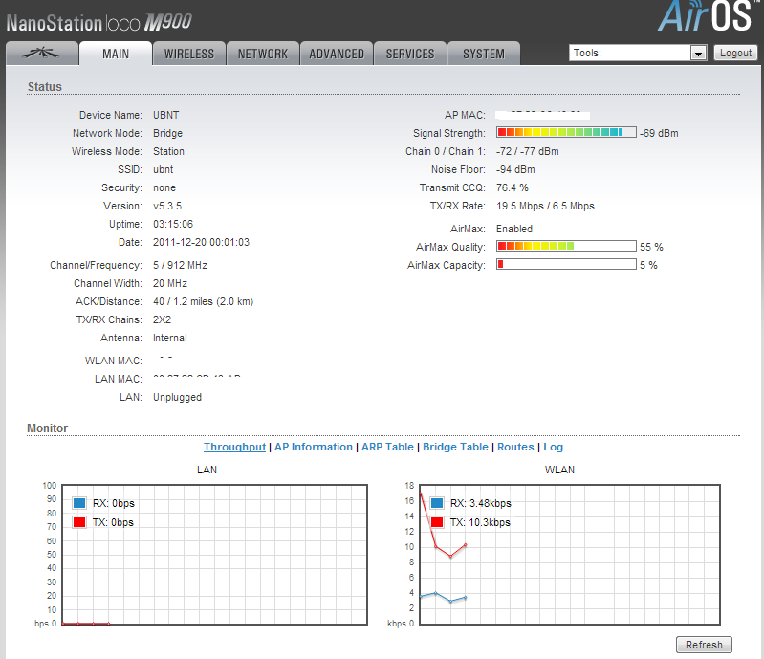The image size is (764, 659).
Task: Click the TX/RX Chains value 2X2
Action: [x=162, y=319]
